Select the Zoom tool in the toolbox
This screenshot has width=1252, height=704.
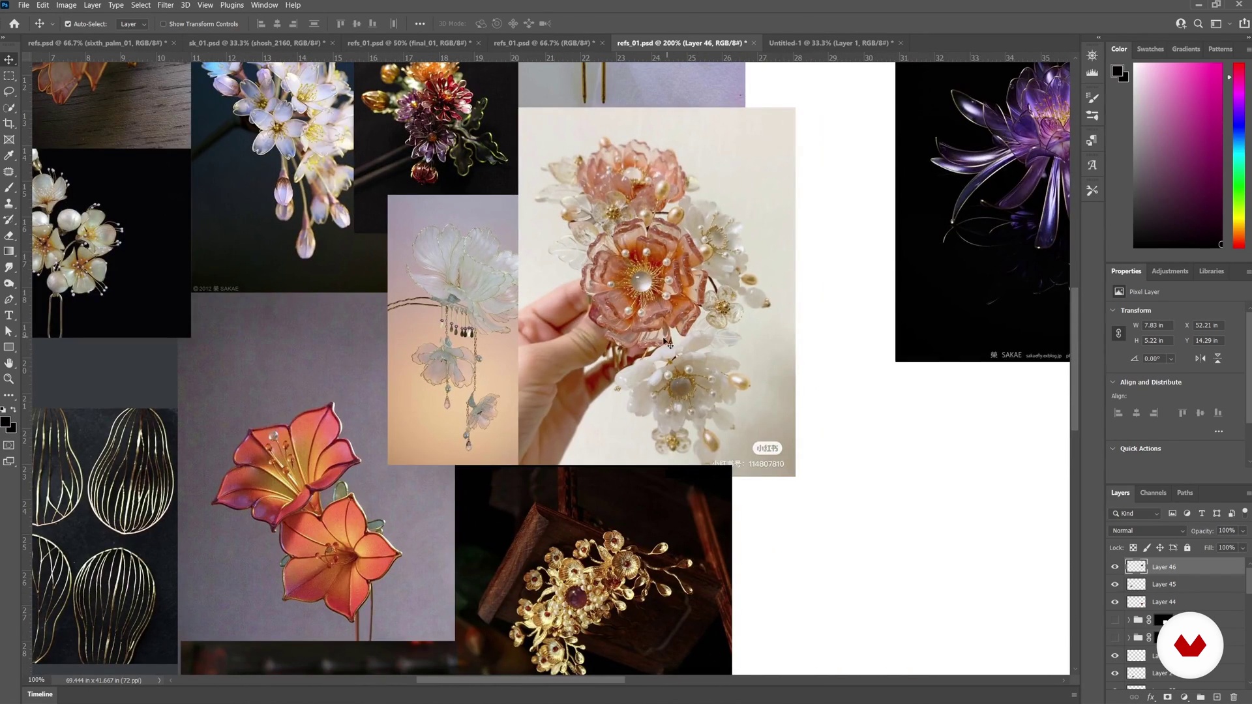point(9,379)
